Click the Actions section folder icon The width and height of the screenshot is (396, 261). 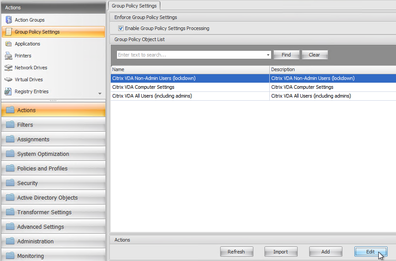(x=10, y=110)
